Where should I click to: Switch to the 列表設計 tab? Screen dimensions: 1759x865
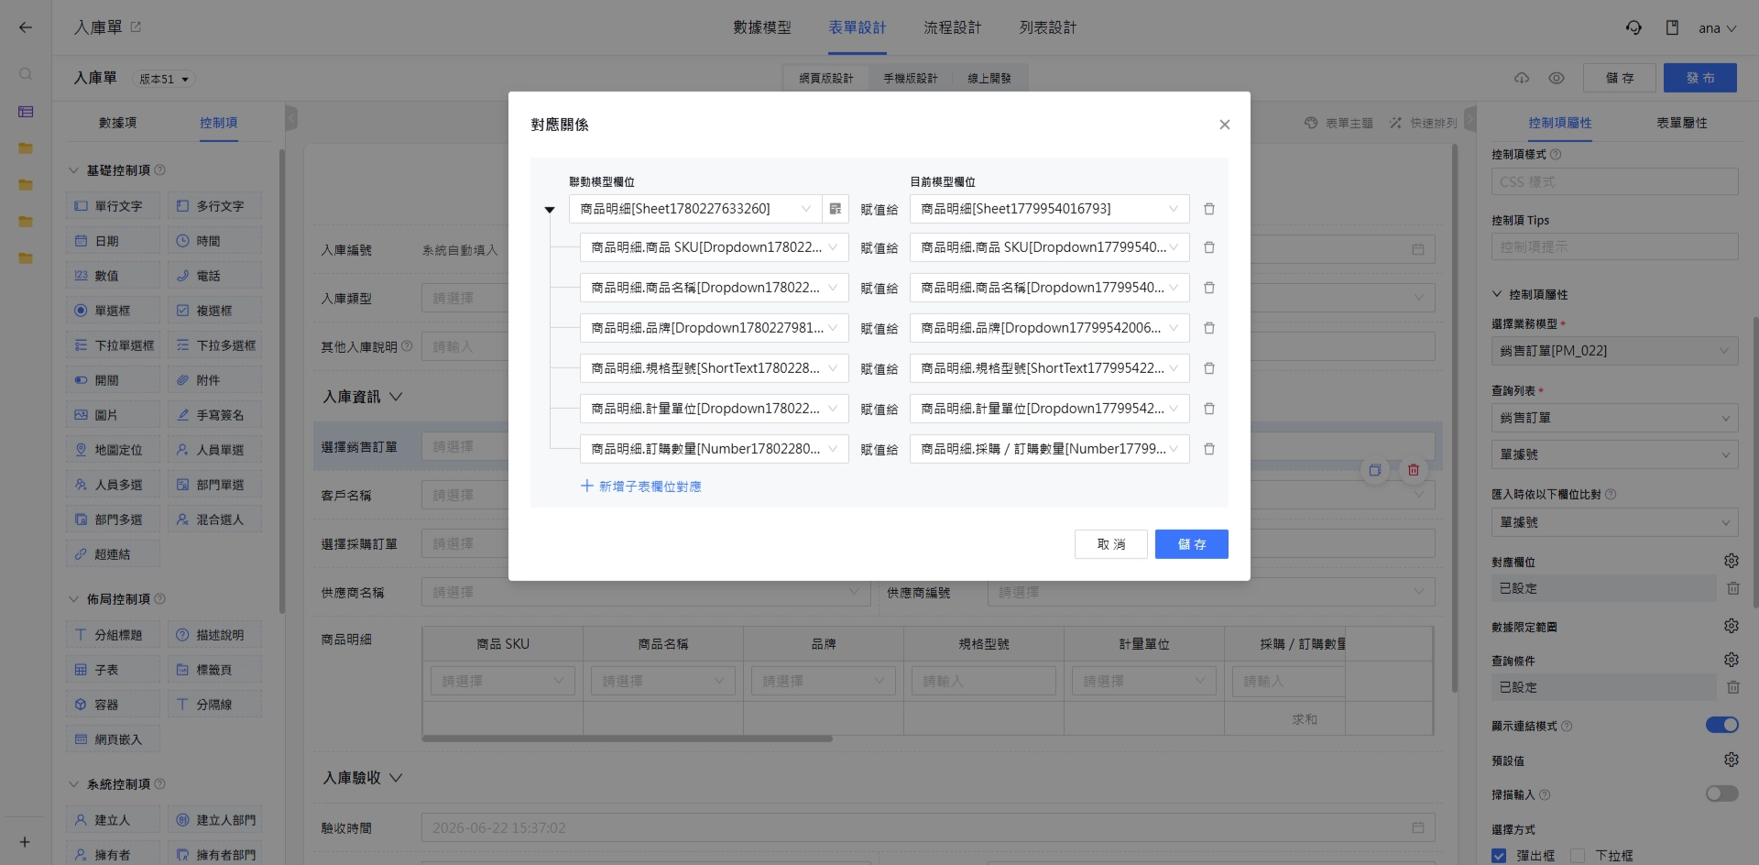point(1048,27)
